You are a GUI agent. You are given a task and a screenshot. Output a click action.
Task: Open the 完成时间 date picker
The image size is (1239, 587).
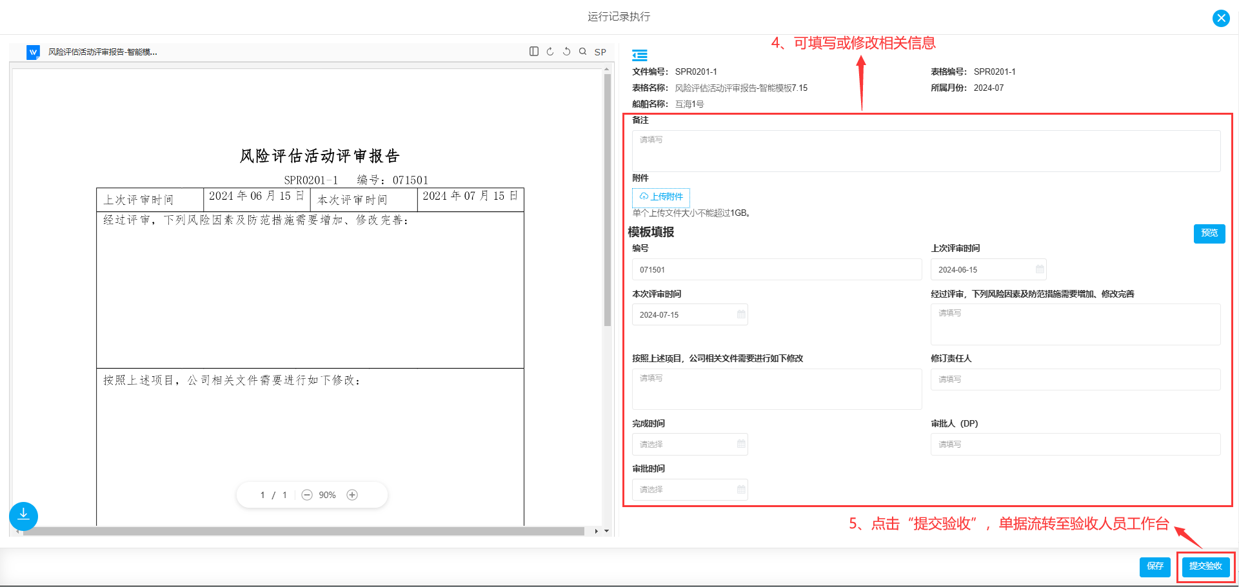pos(689,444)
